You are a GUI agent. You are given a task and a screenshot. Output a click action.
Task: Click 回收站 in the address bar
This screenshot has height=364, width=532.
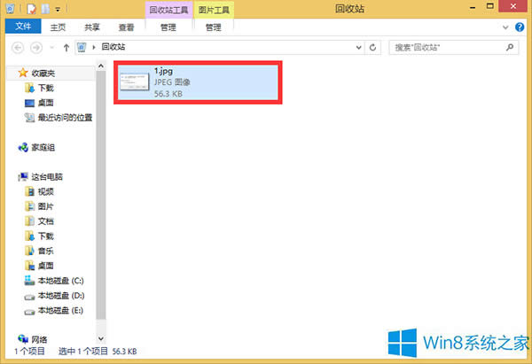(113, 47)
